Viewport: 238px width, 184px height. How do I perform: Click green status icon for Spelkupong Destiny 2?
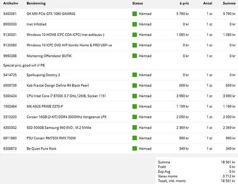135,75
